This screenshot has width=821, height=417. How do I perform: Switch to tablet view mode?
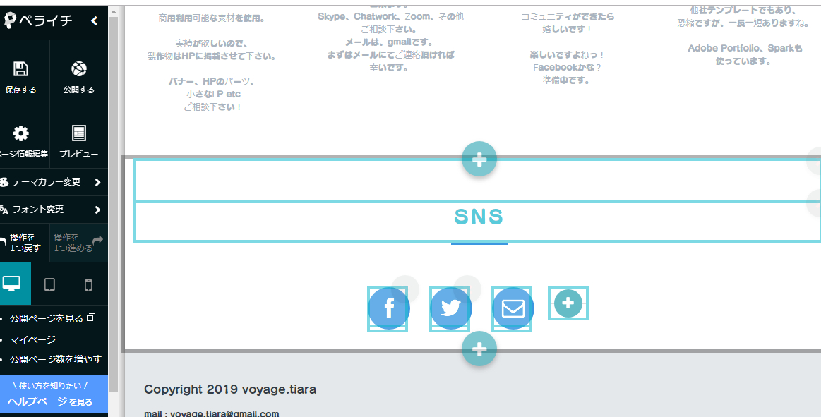pos(50,284)
